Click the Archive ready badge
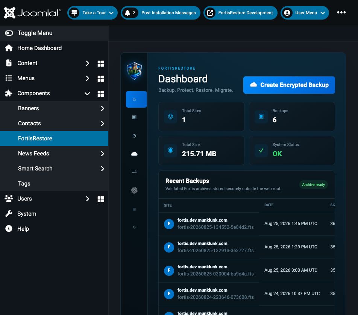The image size is (358, 315). pos(314,184)
